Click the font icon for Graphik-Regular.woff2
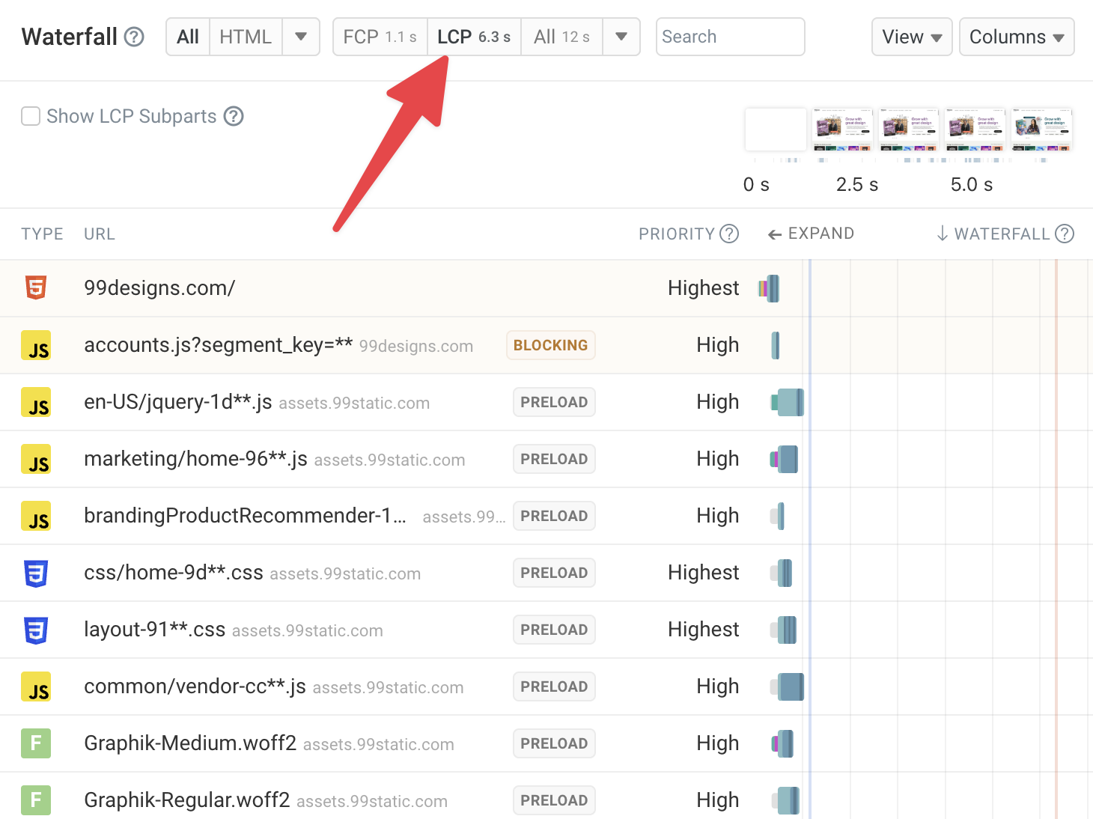This screenshot has width=1093, height=819. click(x=36, y=800)
